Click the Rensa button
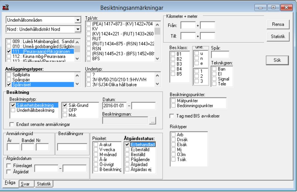The height and width of the screenshot is (192, 297). 278,24
